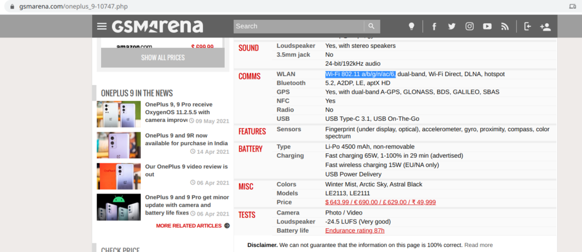Click the Radio spec label

coord(285,110)
